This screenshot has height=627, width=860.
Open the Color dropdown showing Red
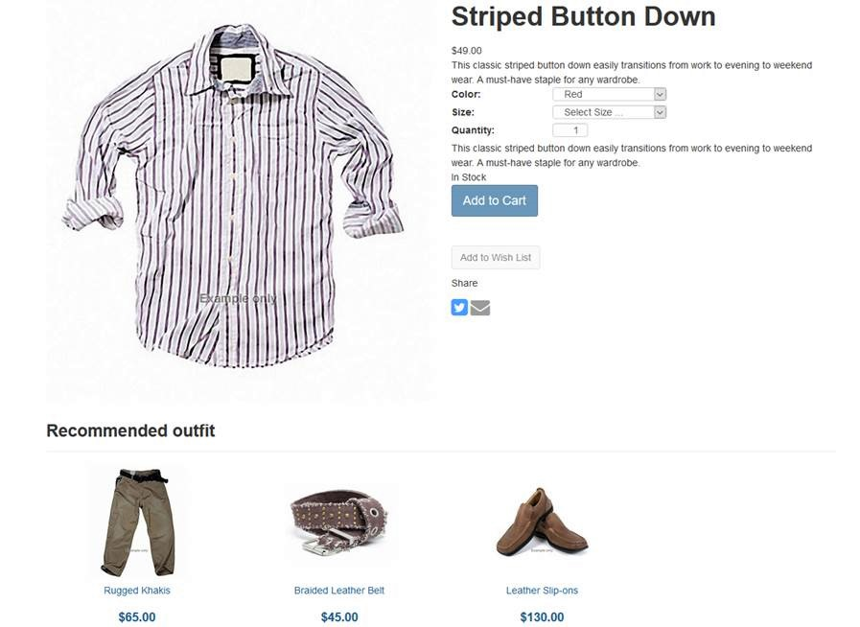[609, 95]
